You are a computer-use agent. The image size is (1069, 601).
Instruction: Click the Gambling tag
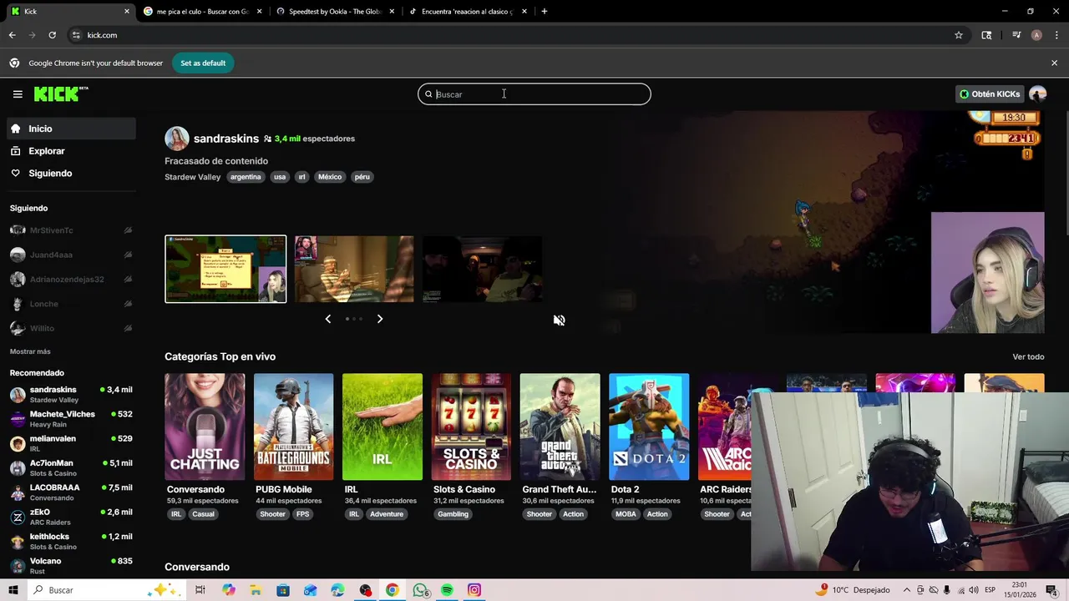pos(453,514)
